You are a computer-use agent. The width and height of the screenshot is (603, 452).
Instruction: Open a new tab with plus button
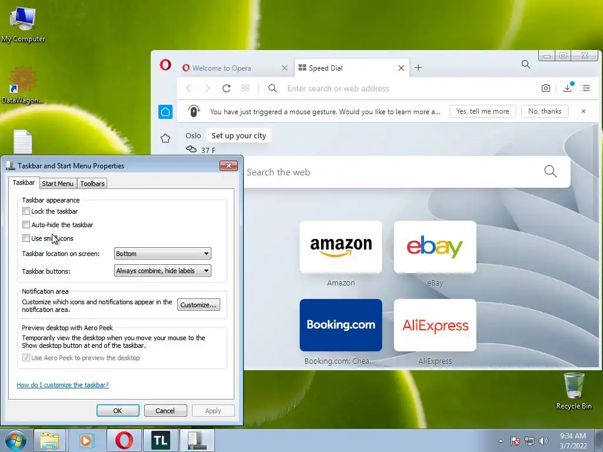pyautogui.click(x=419, y=68)
